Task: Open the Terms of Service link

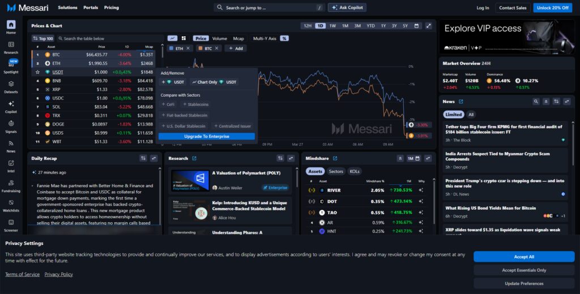Action: 22,274
